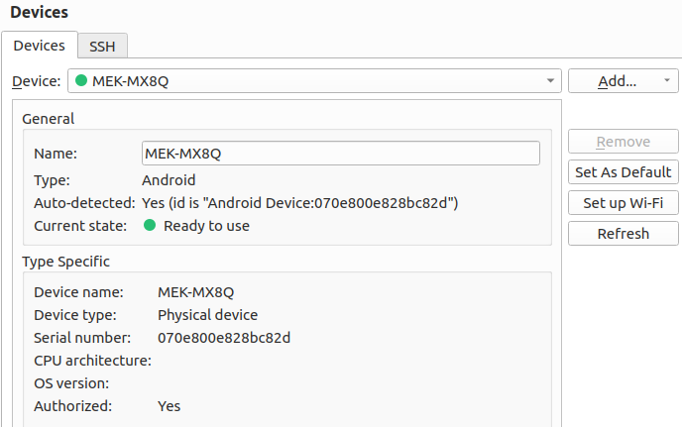Select the Devices tab
The image size is (682, 427).
point(39,46)
